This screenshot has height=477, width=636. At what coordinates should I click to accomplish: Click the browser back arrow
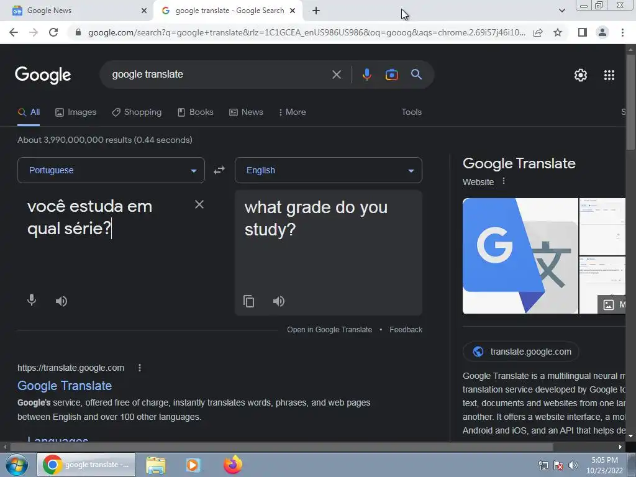[x=14, y=32]
